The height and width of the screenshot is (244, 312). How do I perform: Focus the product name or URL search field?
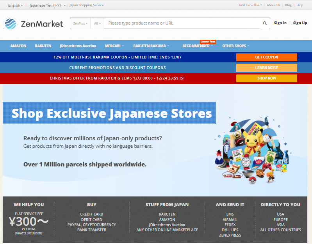coord(182,23)
